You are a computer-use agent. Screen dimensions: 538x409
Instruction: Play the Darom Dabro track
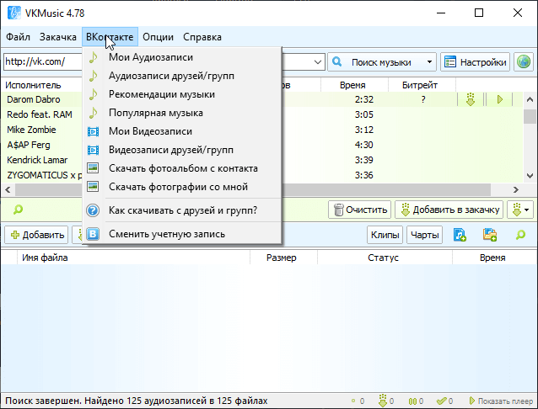click(499, 99)
